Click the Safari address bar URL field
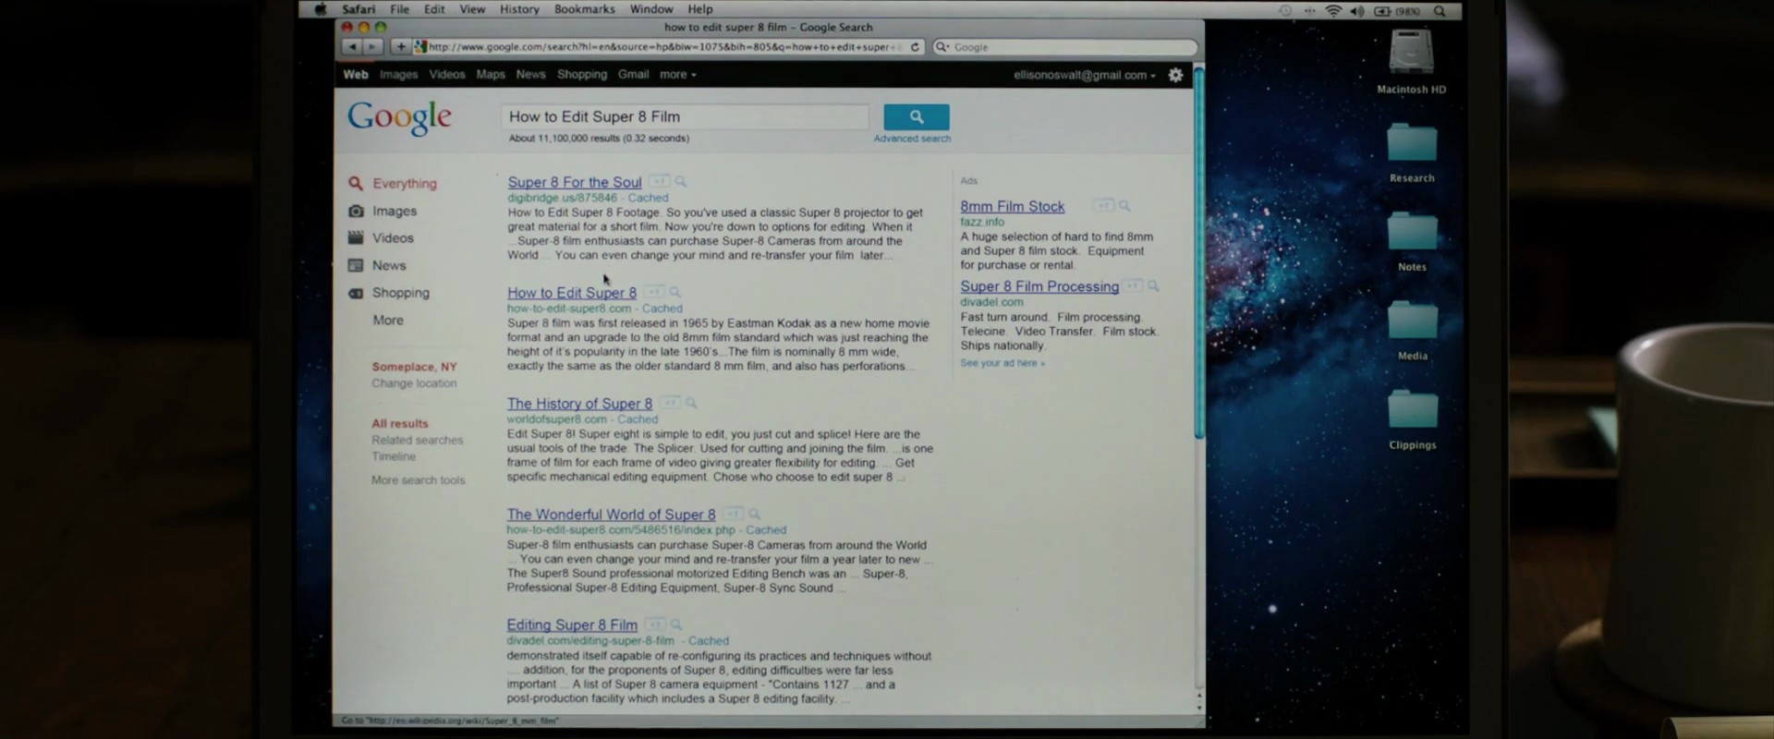 (667, 47)
